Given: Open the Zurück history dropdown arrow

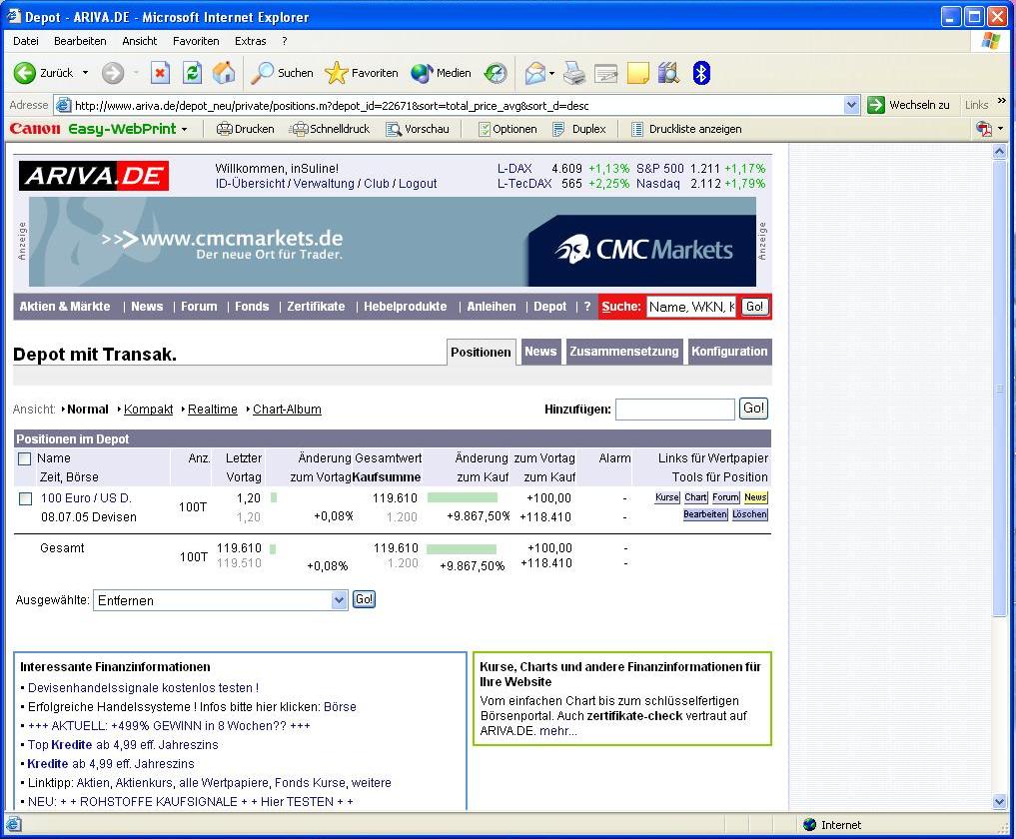Looking at the screenshot, I should (x=85, y=73).
